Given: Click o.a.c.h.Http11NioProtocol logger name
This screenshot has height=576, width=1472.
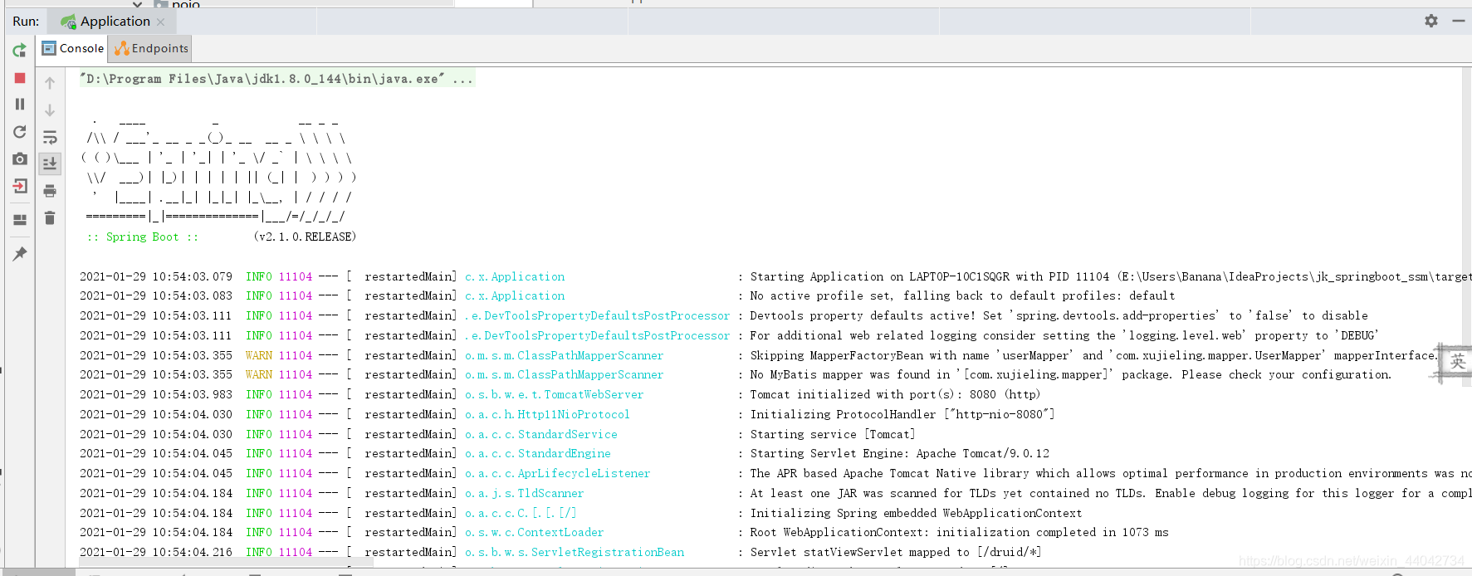Looking at the screenshot, I should 547,414.
